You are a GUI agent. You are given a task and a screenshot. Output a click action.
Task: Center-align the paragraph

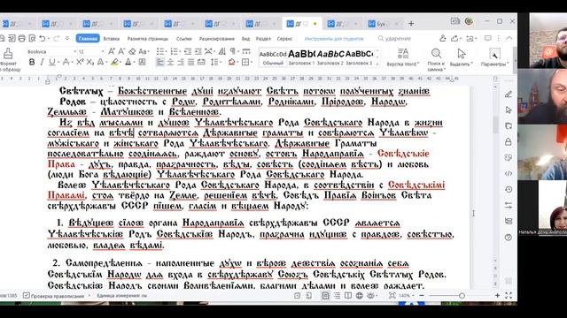pyautogui.click(x=170, y=62)
